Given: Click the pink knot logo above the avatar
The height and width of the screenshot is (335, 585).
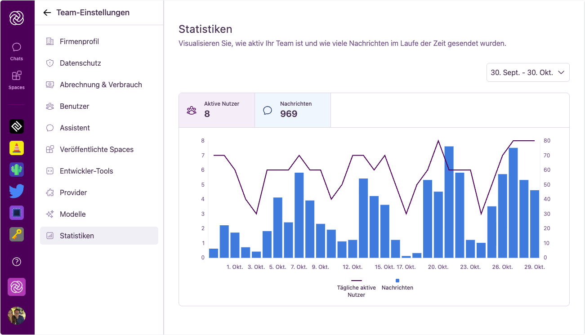Looking at the screenshot, I should tap(16, 287).
